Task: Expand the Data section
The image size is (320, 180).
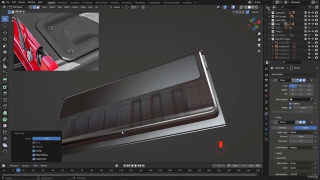Action: [278, 117]
